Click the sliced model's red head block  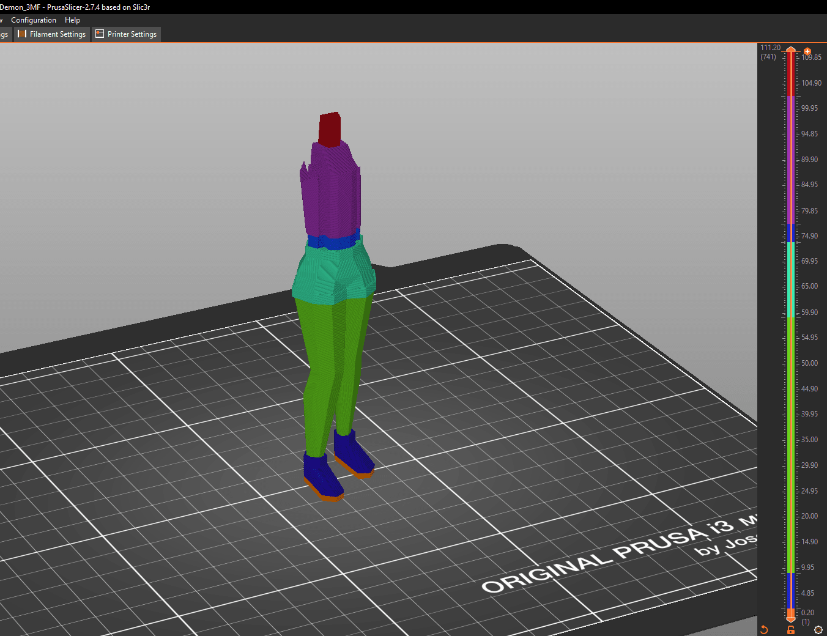click(x=329, y=129)
